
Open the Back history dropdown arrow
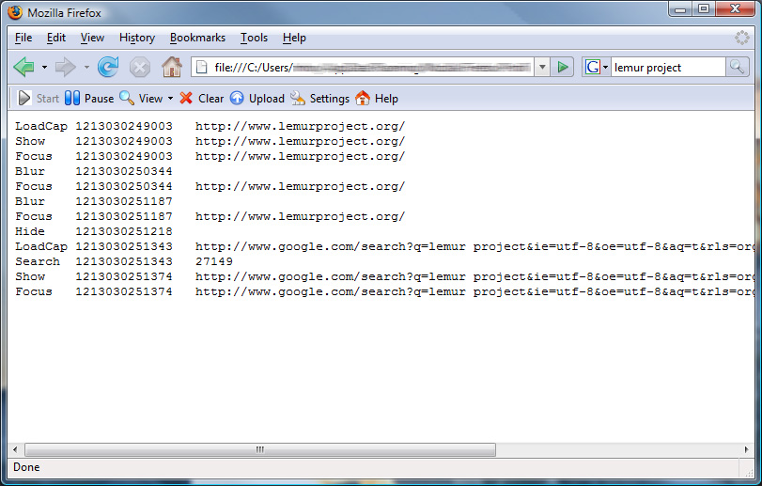(x=44, y=67)
